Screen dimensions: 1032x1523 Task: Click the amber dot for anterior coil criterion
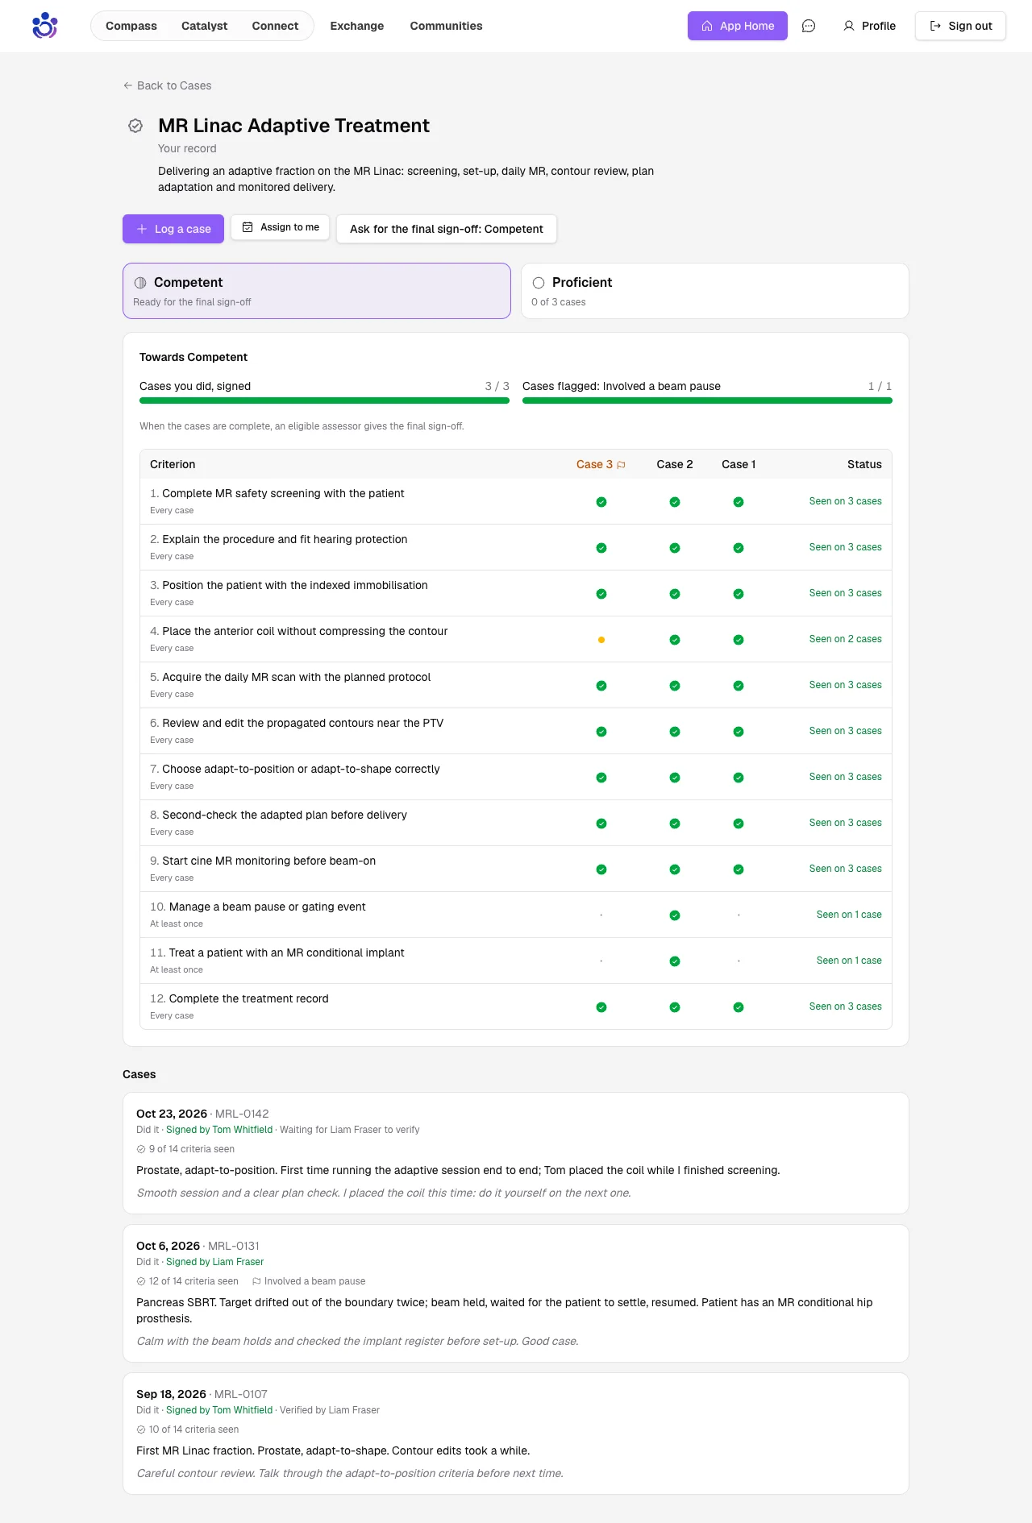point(601,640)
